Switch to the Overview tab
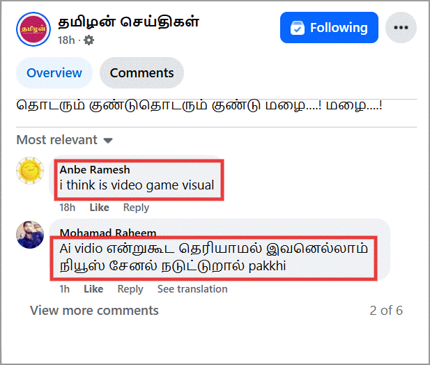This screenshot has height=365, width=430. (x=54, y=73)
